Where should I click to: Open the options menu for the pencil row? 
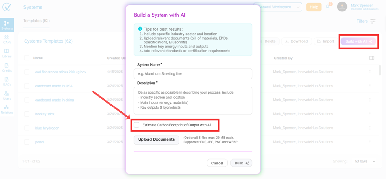click(370, 142)
